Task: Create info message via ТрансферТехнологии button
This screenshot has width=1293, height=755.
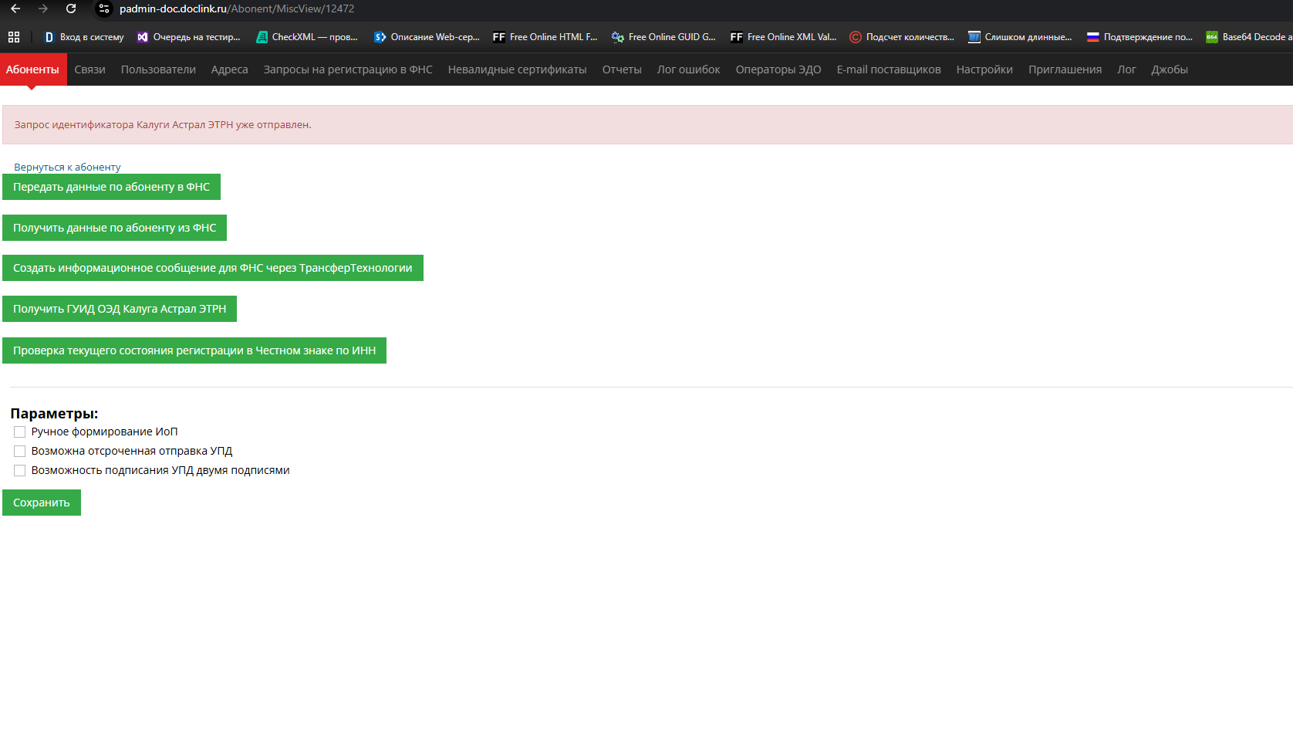Action: (213, 268)
